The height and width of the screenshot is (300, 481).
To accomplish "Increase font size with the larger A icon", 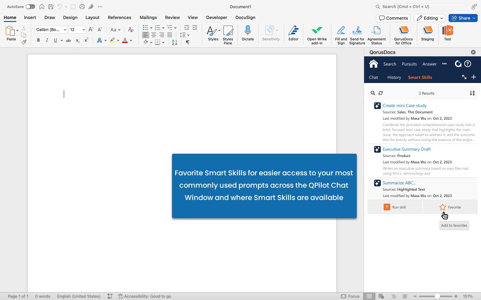I will point(91,30).
